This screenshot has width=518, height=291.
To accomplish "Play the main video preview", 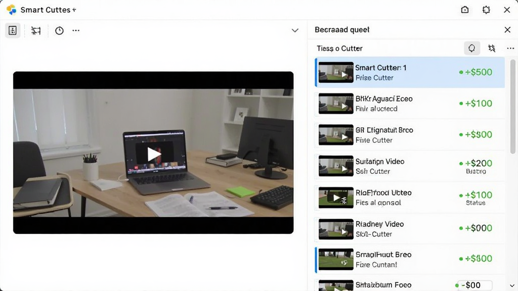I will [x=153, y=154].
